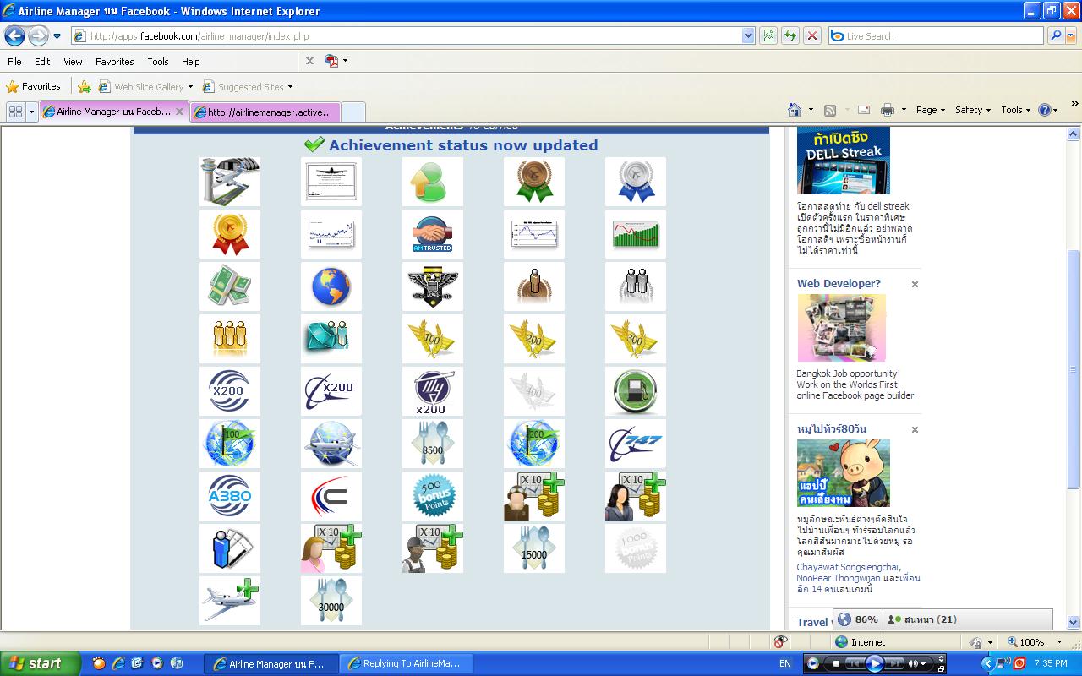Click the pilot x10 coins achievement icon
The width and height of the screenshot is (1082, 676).
point(534,496)
